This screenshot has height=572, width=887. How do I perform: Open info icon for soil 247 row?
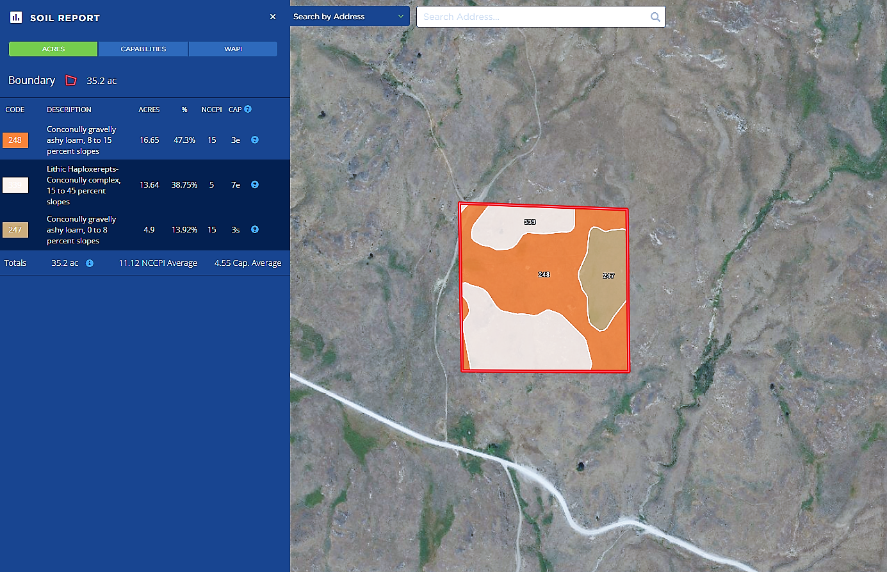coord(255,229)
